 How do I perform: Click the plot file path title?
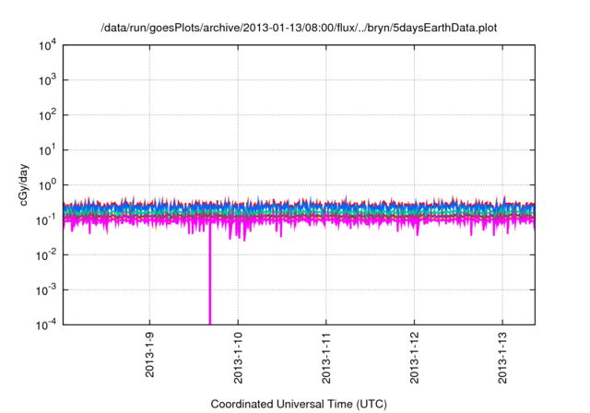pos(299,28)
